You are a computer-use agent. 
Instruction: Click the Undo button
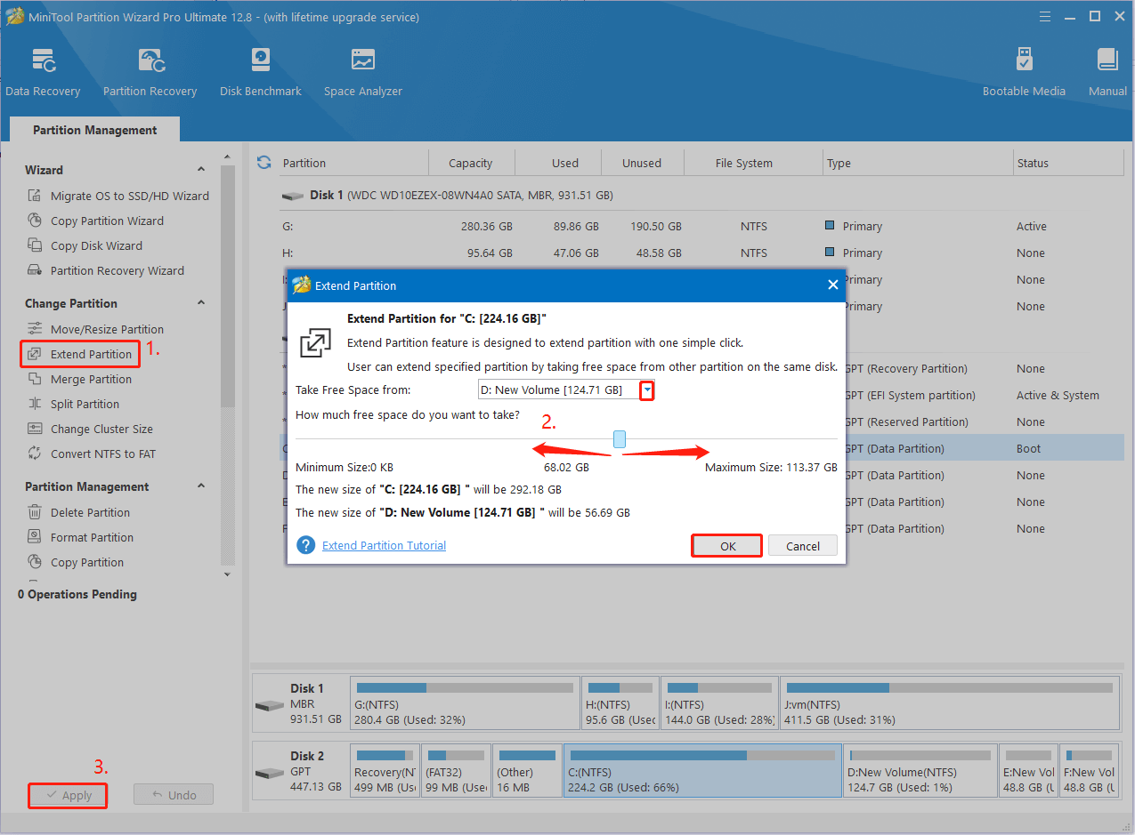[x=174, y=795]
